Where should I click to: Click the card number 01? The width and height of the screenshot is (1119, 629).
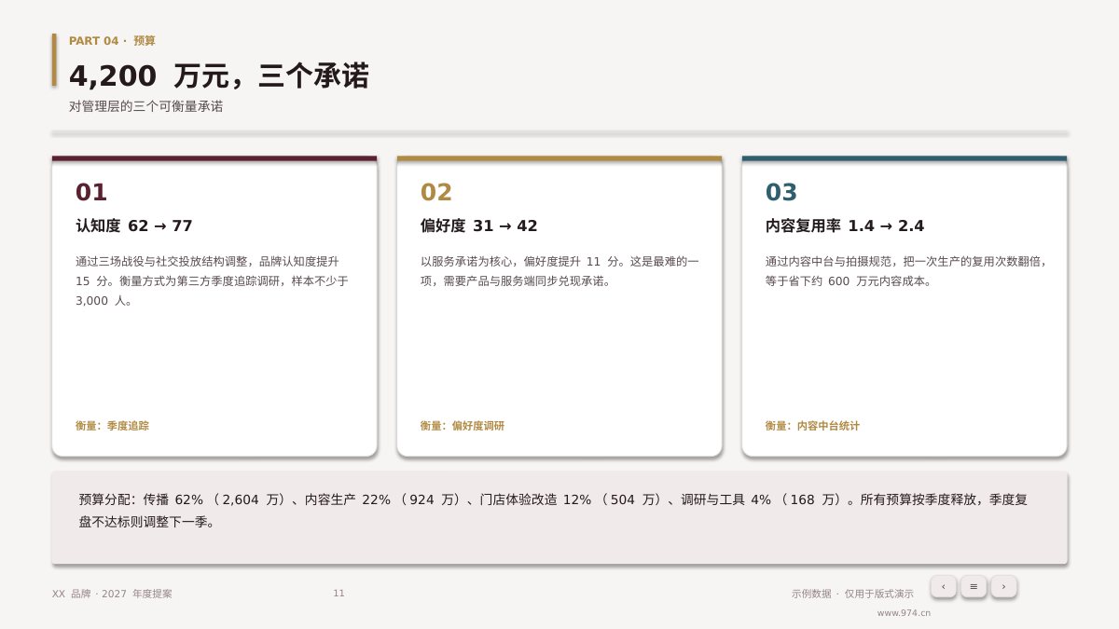[91, 192]
